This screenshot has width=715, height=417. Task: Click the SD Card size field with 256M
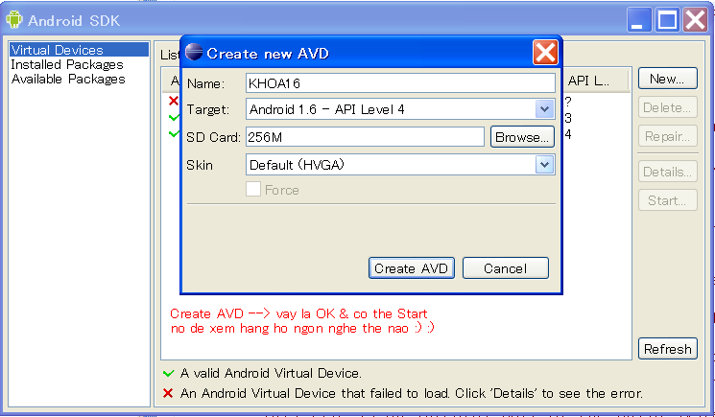coord(365,137)
